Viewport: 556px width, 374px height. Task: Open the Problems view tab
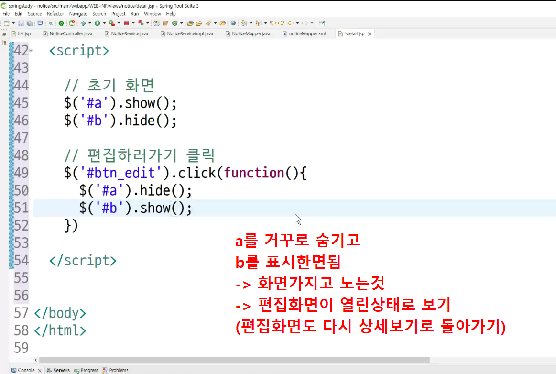pyautogui.click(x=115, y=370)
